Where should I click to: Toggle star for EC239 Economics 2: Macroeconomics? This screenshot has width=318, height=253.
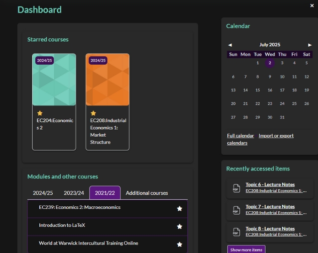[180, 209]
